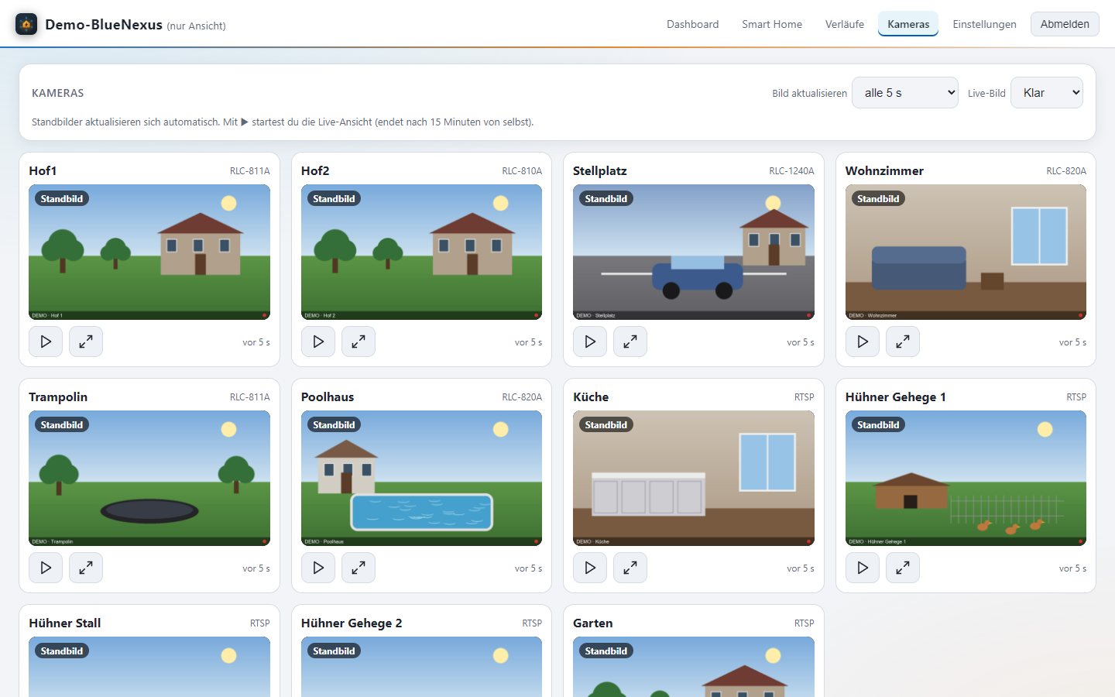Select the Wohnzimmer camera preview image
Viewport: 1115px width, 697px height.
click(966, 252)
